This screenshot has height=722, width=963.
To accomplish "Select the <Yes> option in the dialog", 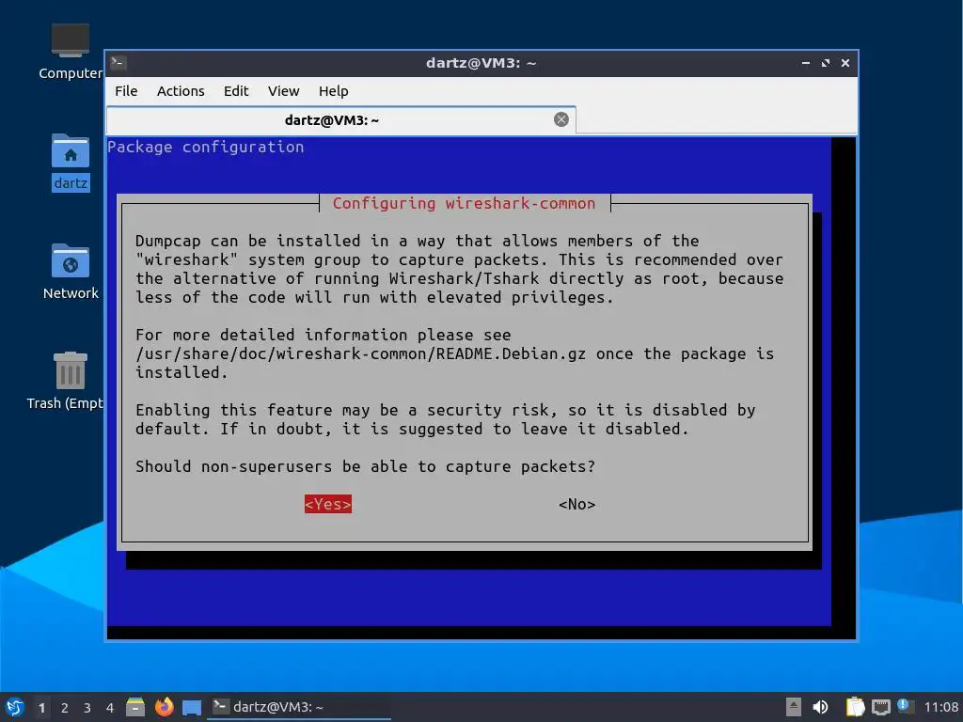I will click(x=328, y=504).
